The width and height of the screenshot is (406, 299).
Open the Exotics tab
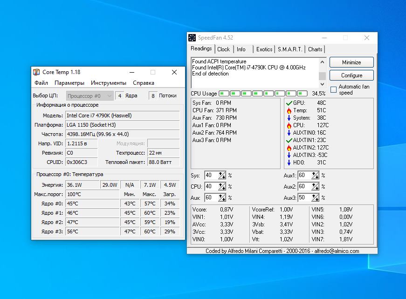click(264, 49)
